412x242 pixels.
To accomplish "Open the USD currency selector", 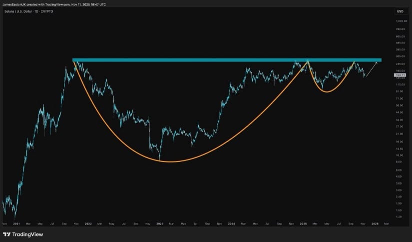I will tap(400, 11).
